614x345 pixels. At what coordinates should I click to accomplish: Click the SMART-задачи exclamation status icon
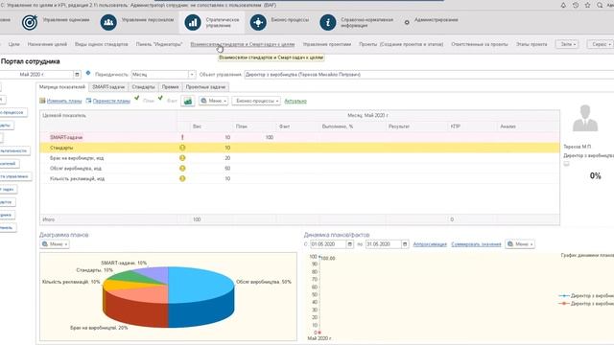(182, 137)
